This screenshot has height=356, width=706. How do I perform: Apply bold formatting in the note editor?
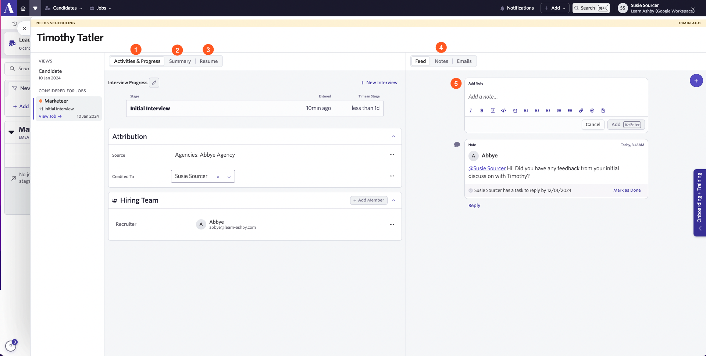(482, 110)
